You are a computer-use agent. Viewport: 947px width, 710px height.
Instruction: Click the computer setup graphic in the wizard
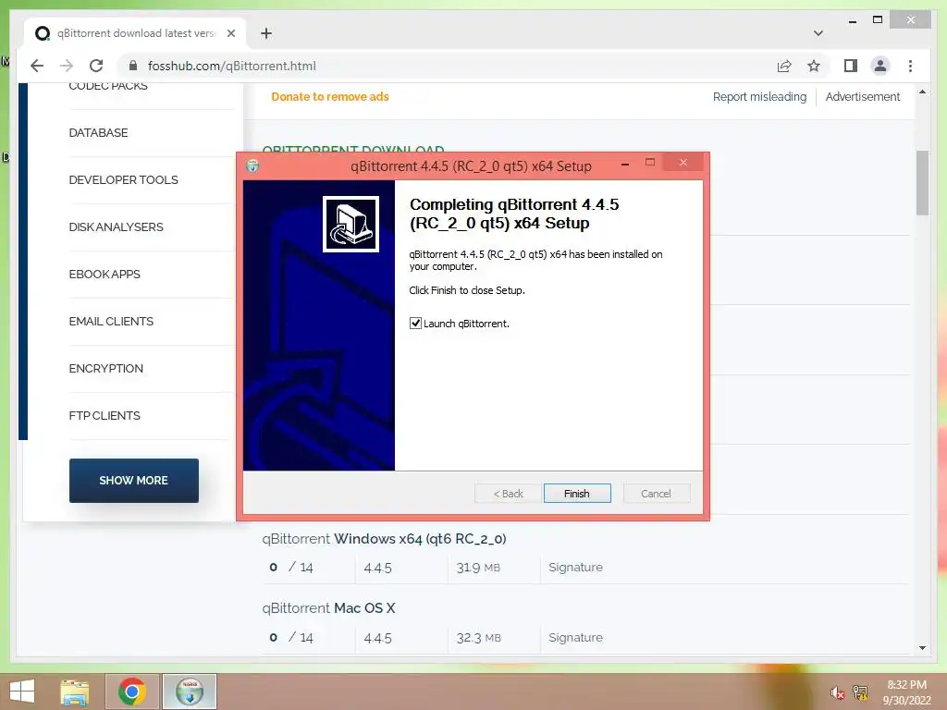[351, 224]
